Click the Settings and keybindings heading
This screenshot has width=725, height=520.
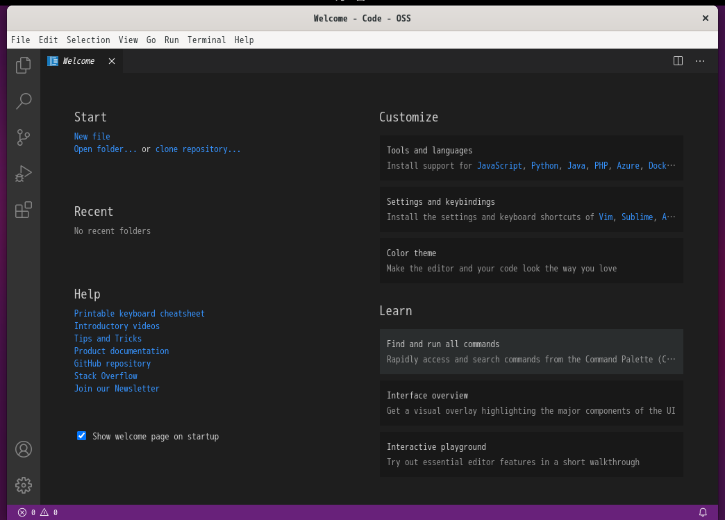pos(441,201)
